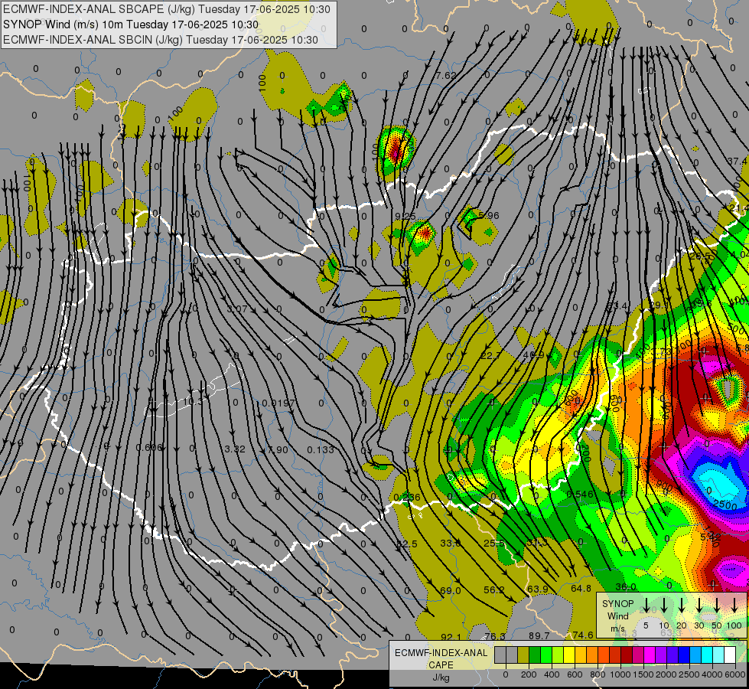The width and height of the screenshot is (749, 689).
Task: Select the ECMWF-INDEX-ANAL SBCIN title line
Action: (161, 40)
